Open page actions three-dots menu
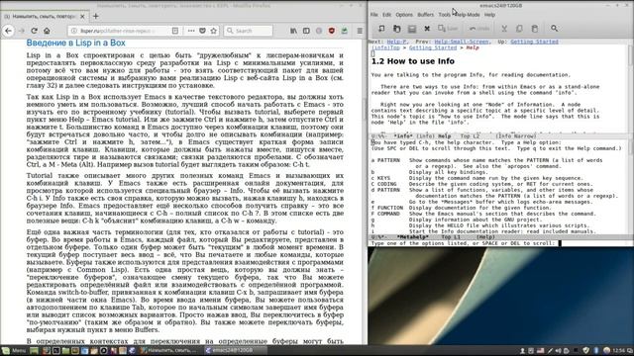The height and width of the screenshot is (356, 634). (191, 31)
